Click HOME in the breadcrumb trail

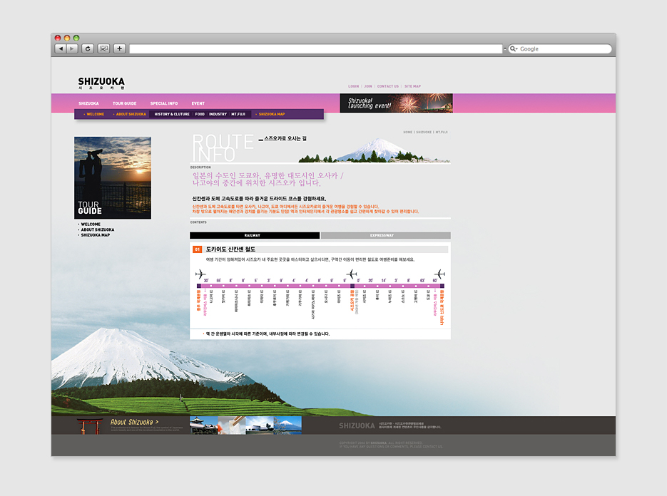click(408, 132)
